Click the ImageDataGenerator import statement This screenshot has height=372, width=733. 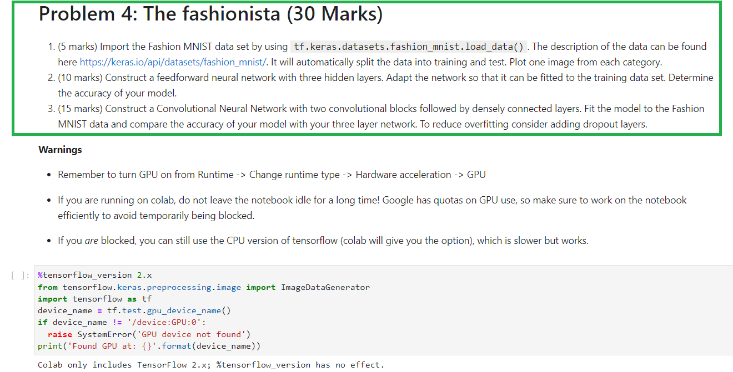click(203, 287)
